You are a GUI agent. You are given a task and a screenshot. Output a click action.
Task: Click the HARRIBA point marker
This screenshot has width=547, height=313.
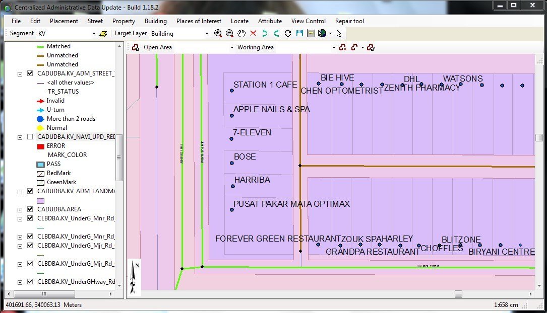pos(233,186)
